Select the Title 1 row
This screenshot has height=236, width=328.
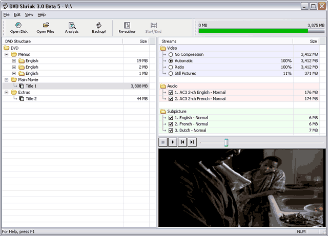click(x=76, y=86)
